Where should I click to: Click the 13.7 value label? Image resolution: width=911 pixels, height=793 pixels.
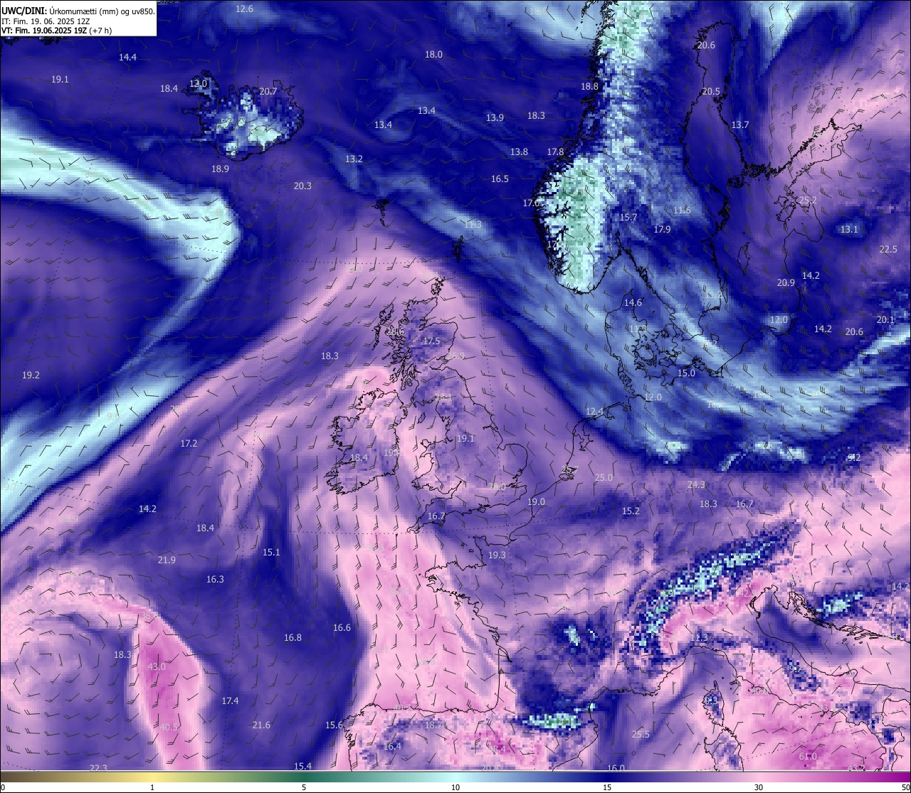point(740,124)
